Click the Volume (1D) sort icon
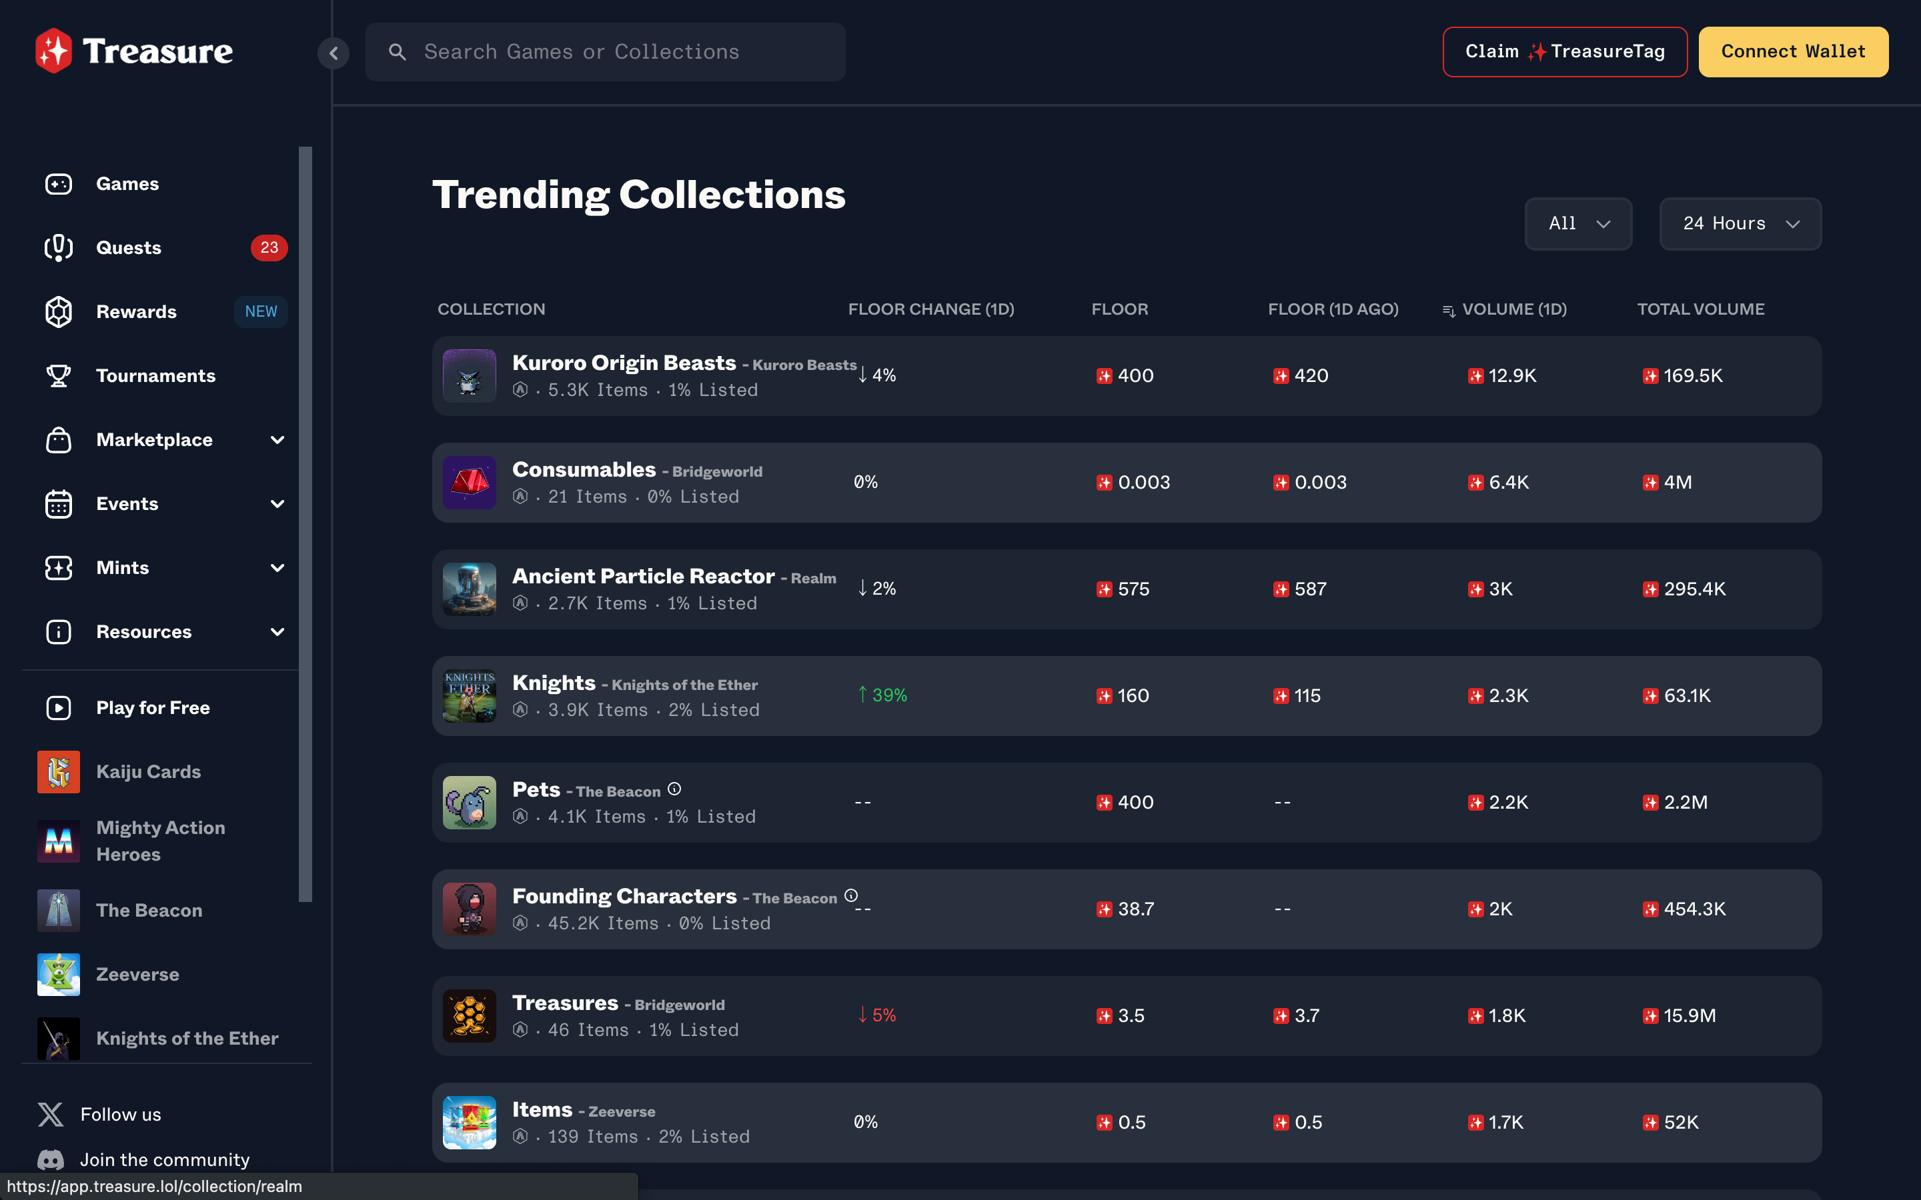The height and width of the screenshot is (1200, 1921). (x=1449, y=311)
